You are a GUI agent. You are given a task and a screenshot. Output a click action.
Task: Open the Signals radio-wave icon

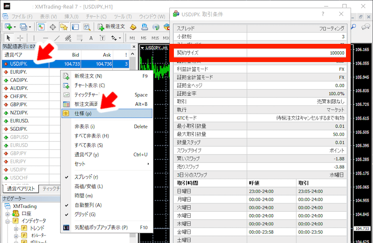pos(156,27)
